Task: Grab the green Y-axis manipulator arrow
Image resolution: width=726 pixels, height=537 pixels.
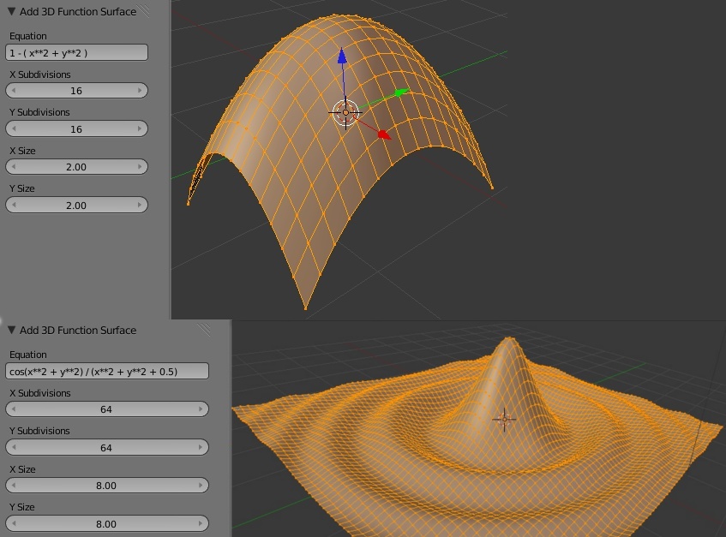Action: point(400,92)
